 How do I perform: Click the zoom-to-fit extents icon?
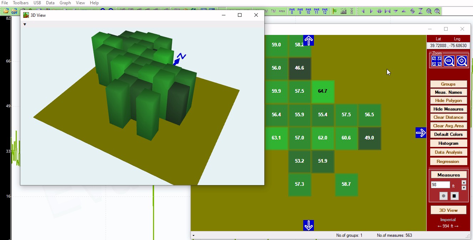(436, 61)
